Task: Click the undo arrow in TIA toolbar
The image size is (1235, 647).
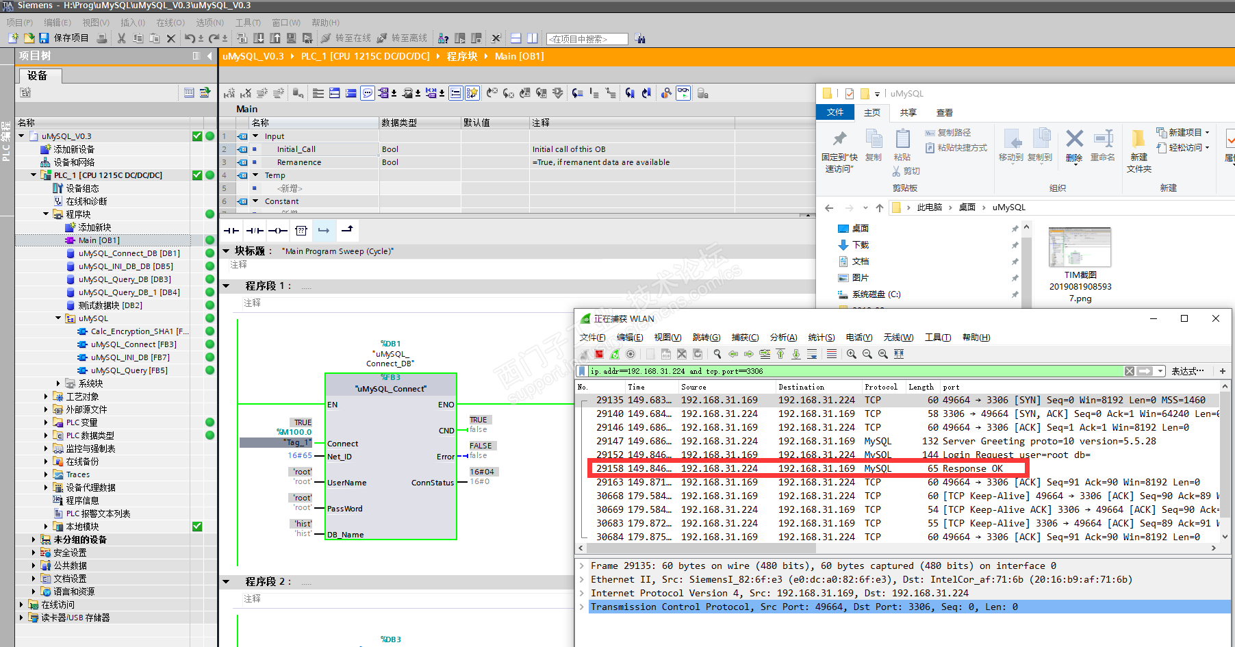Action: coord(190,38)
